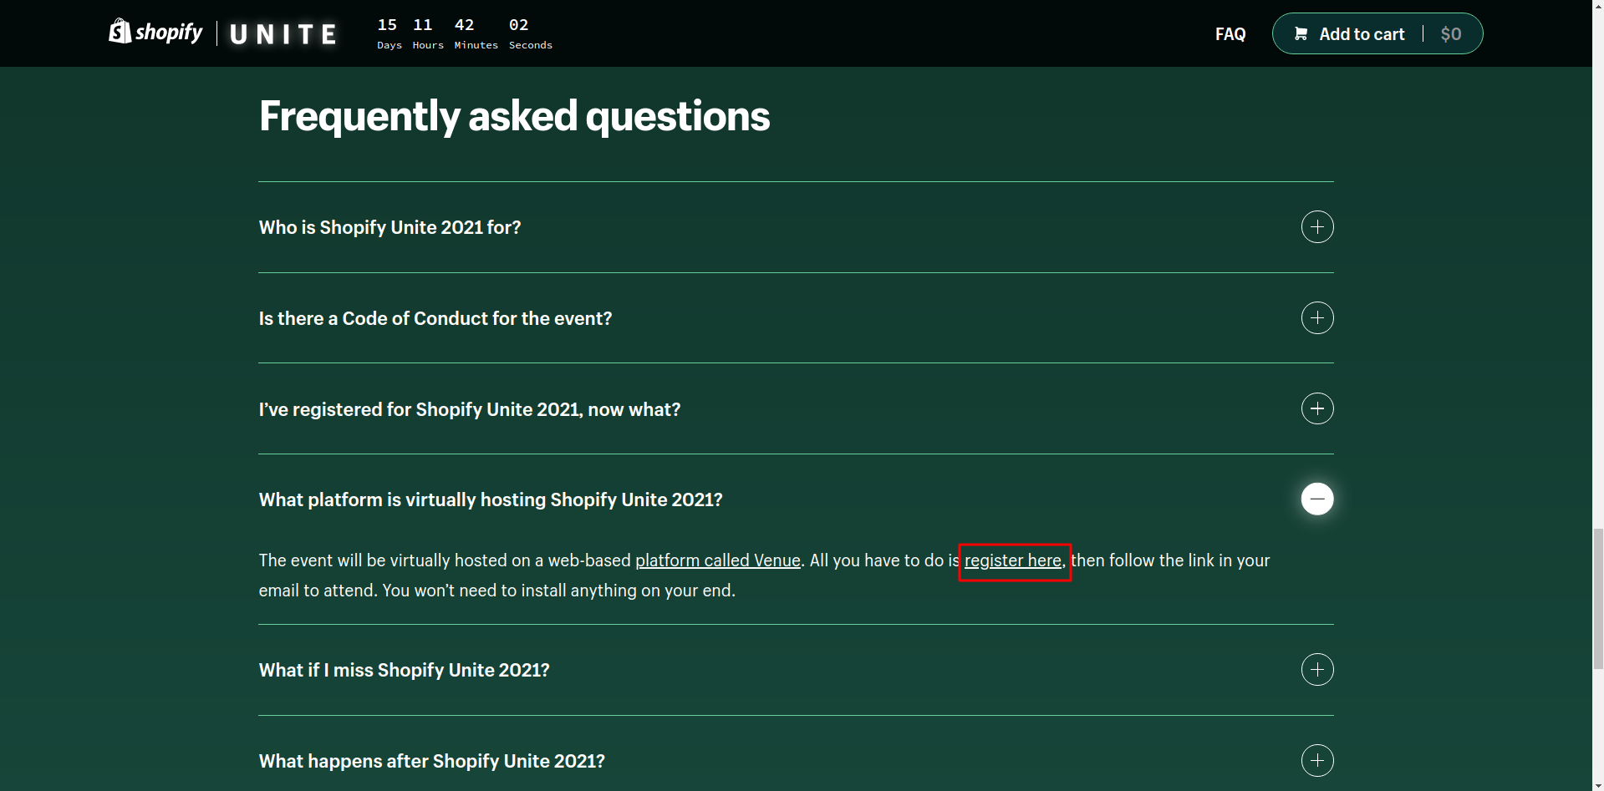Click the shopping cart icon
Screen dimensions: 1604x791
pyautogui.click(x=1301, y=33)
